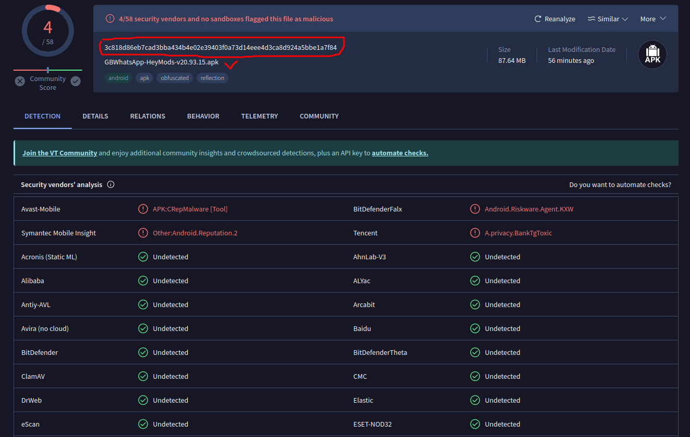Image resolution: width=690 pixels, height=437 pixels.
Task: Click the Avast-Mobile vendor name
Action: (41, 209)
